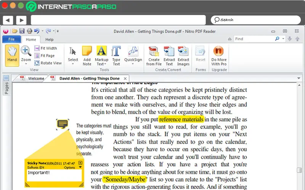
Task: Click the Find search field
Action: coord(254,39)
